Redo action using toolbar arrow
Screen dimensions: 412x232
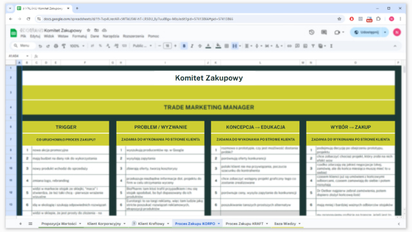(48, 46)
